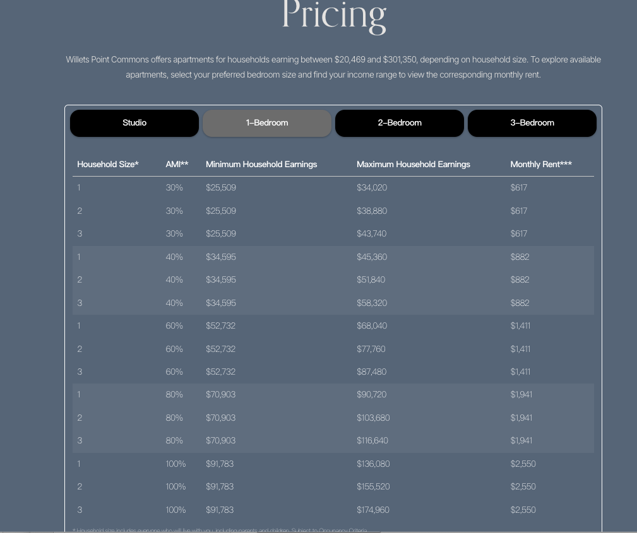Select the 1-Bedroom tab
Image resolution: width=637 pixels, height=533 pixels.
pyautogui.click(x=267, y=123)
